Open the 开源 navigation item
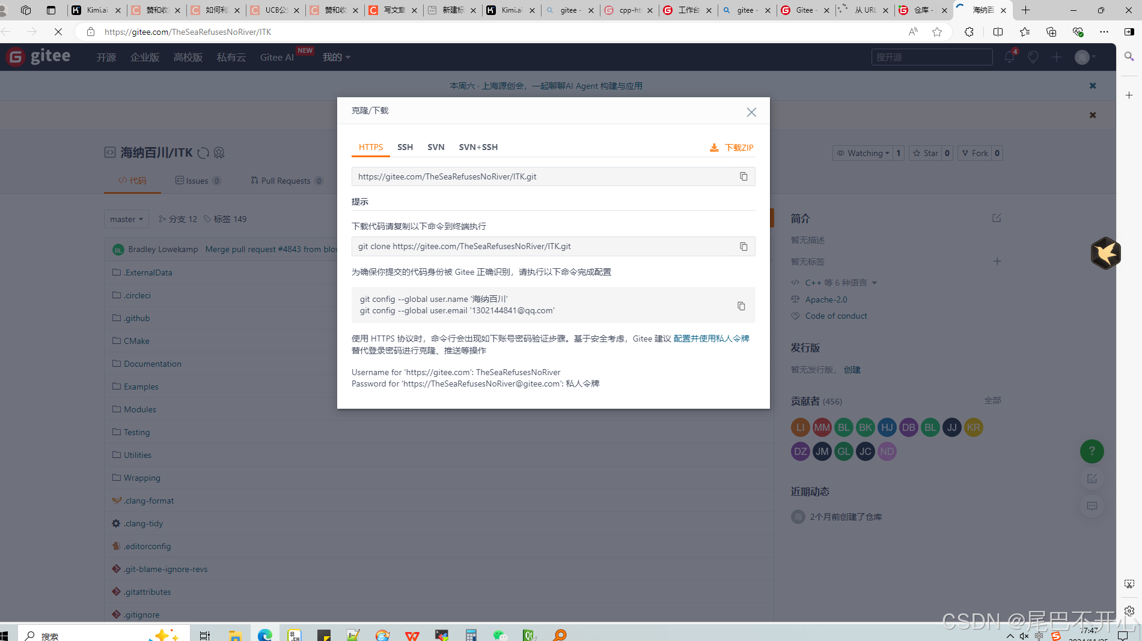 [106, 57]
